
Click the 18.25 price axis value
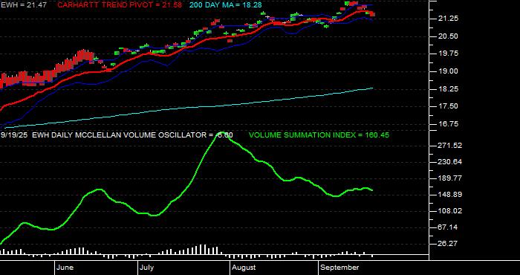click(449, 89)
